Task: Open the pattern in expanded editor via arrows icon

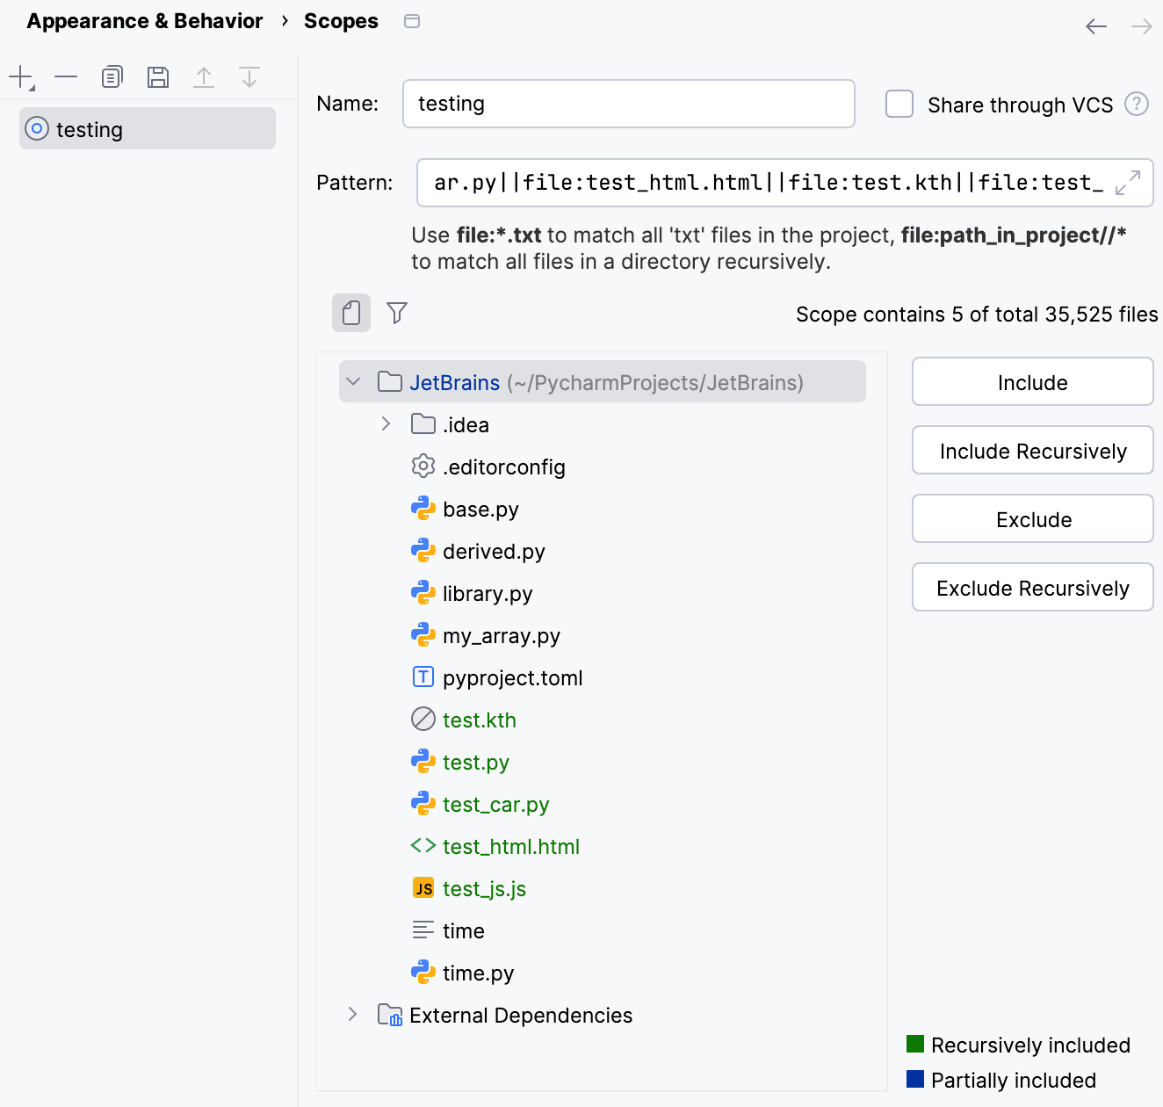Action: 1129,184
